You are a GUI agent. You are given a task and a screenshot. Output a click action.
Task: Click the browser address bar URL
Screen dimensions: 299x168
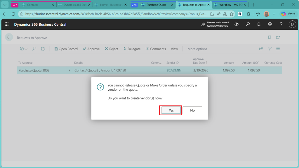117,14
